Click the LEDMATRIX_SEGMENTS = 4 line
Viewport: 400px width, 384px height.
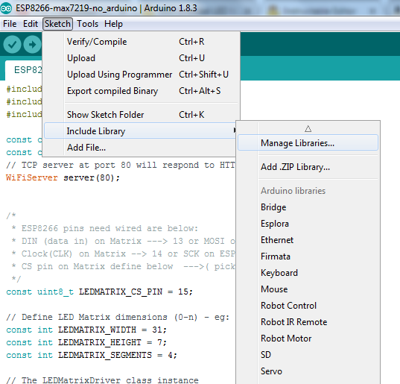point(92,355)
